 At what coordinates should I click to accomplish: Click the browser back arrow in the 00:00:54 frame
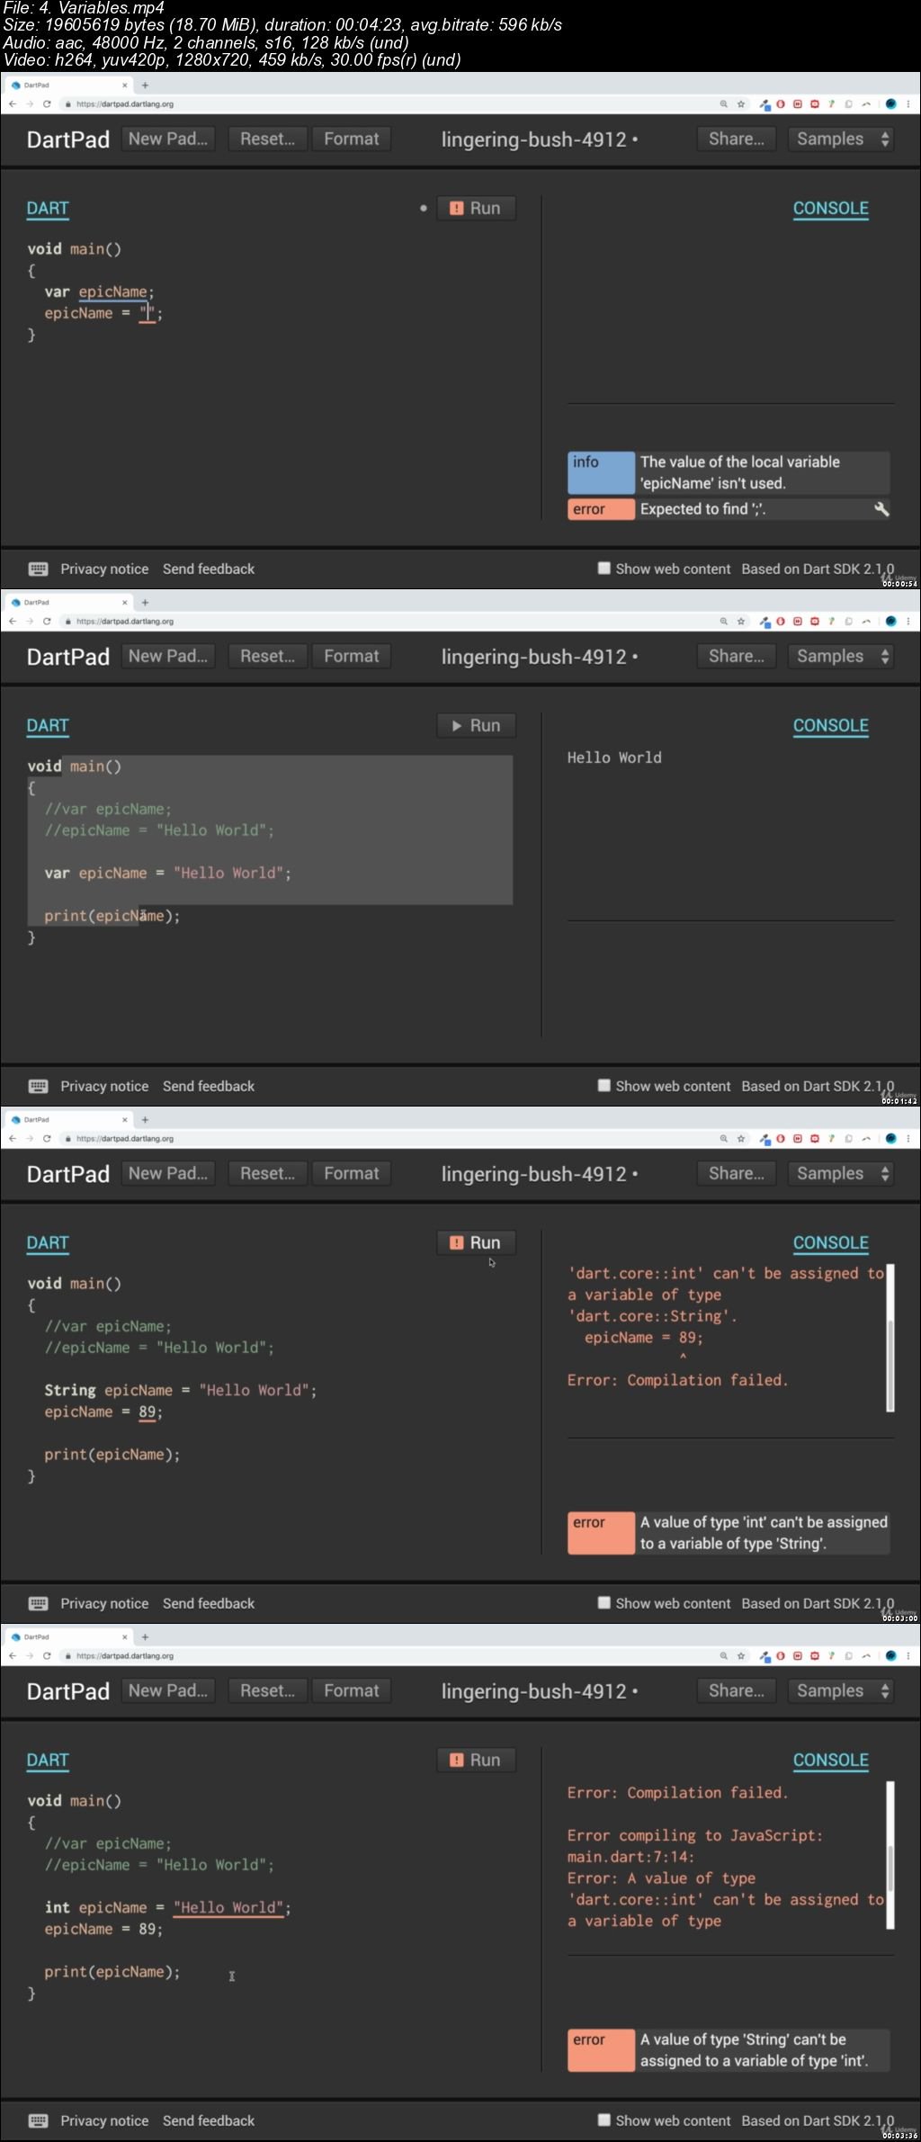[13, 104]
